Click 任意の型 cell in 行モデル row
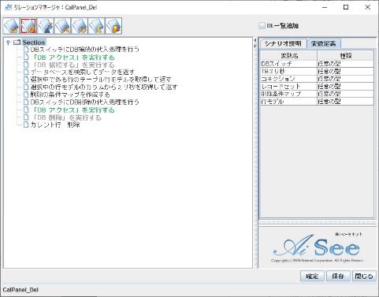 (x=346, y=102)
